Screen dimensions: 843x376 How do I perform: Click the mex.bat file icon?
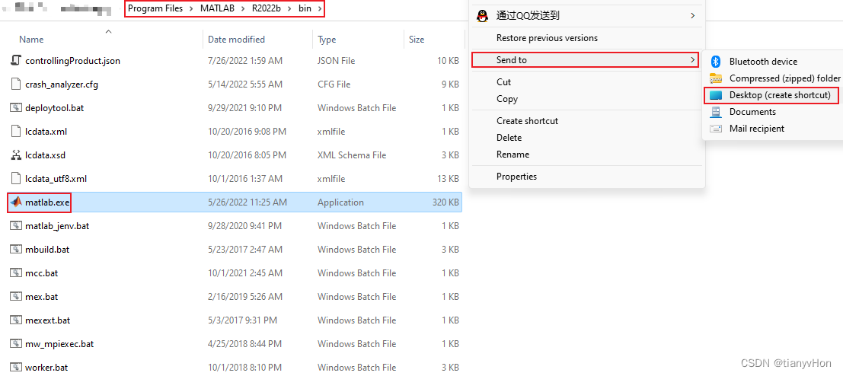tap(16, 297)
